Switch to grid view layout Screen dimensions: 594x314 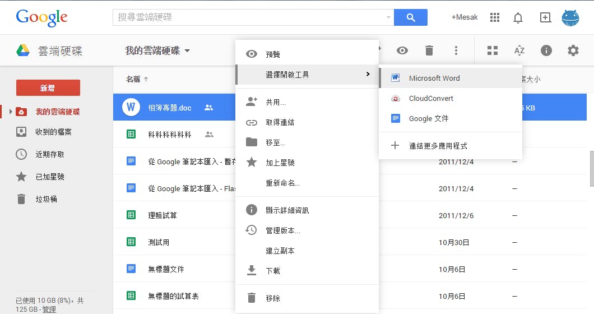coord(493,50)
